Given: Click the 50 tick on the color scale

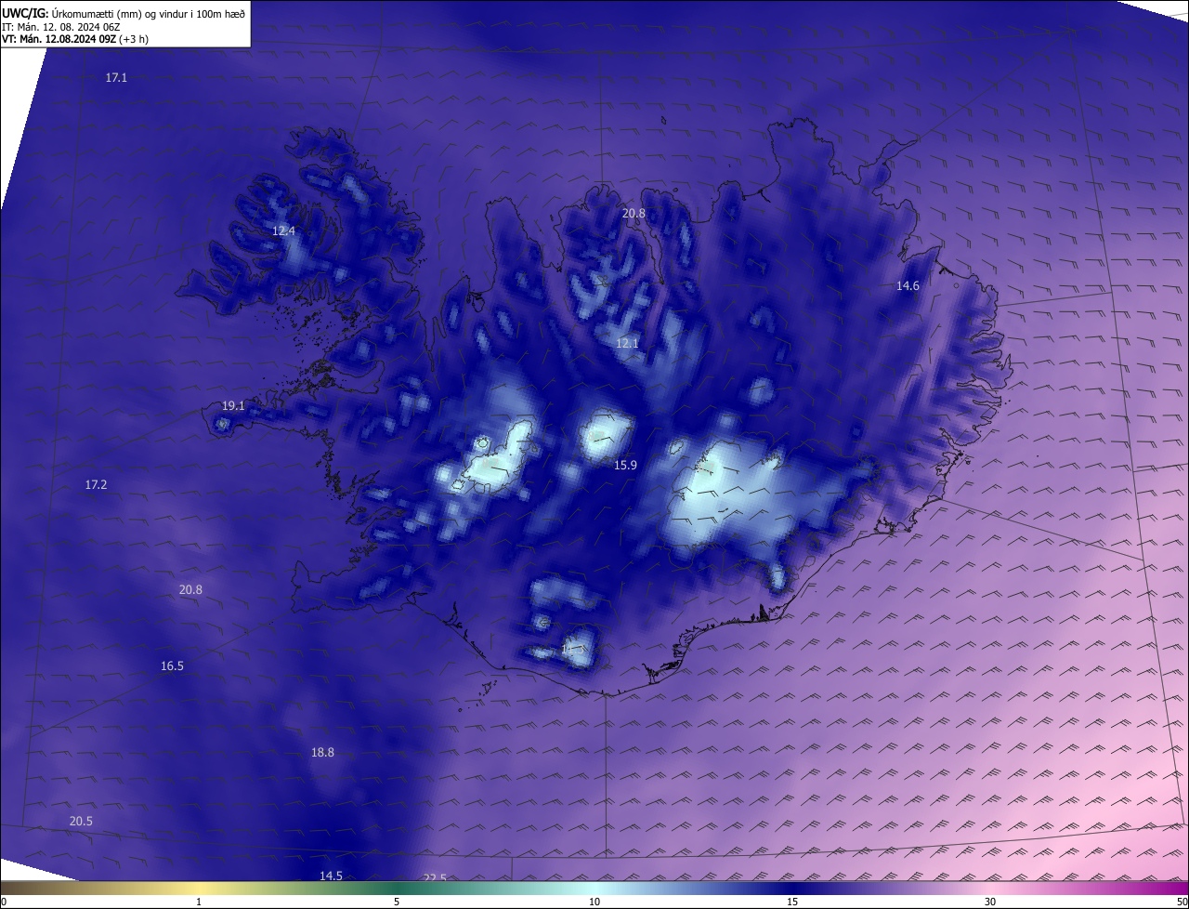Looking at the screenshot, I should click(1182, 902).
